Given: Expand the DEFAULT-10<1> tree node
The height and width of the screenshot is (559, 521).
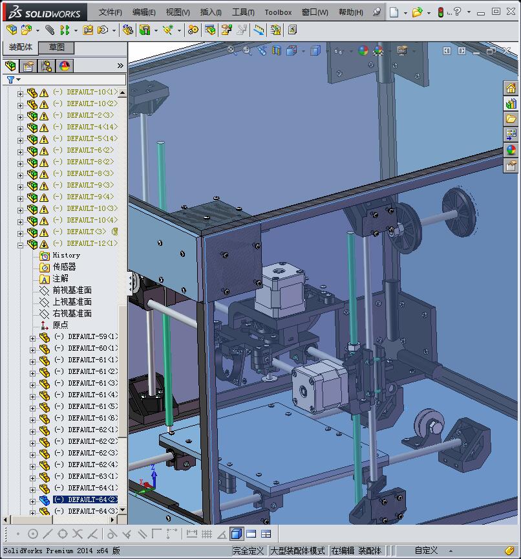Looking at the screenshot, I should click(x=20, y=94).
